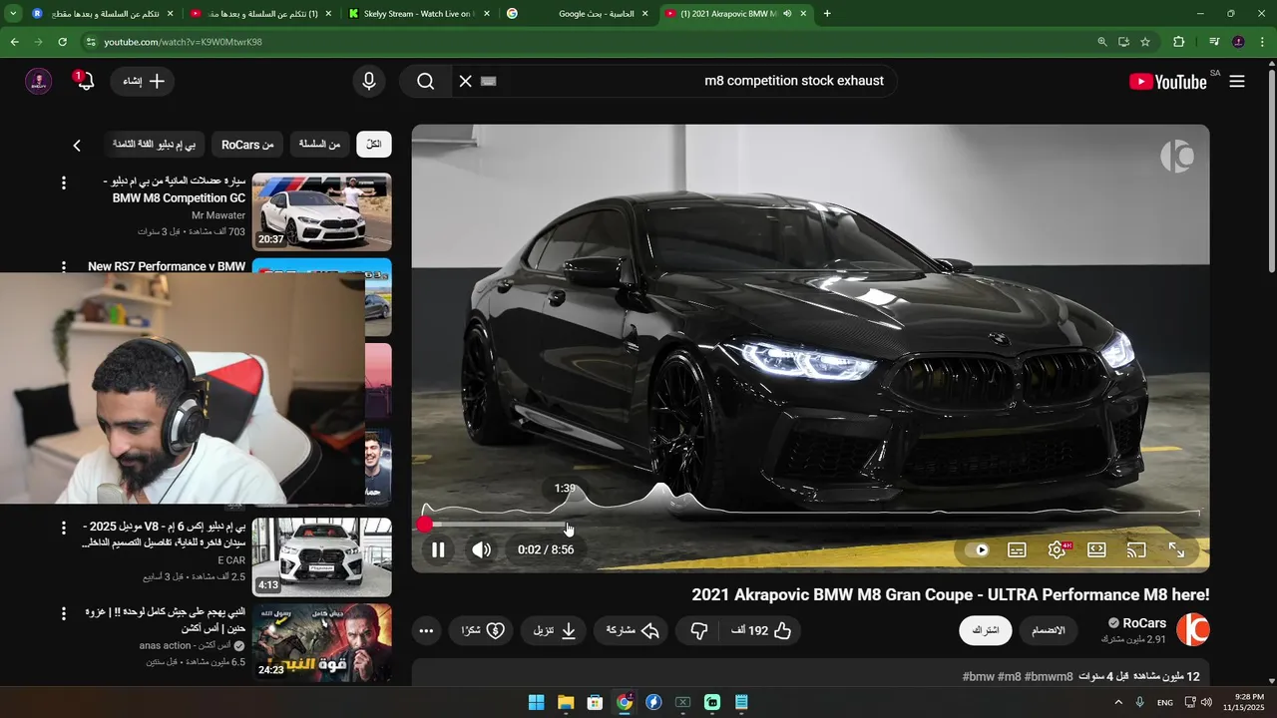Viewport: 1277px width, 718px height.
Task: Open options menu for the BMW M8 Competition GC video
Action: (x=64, y=182)
